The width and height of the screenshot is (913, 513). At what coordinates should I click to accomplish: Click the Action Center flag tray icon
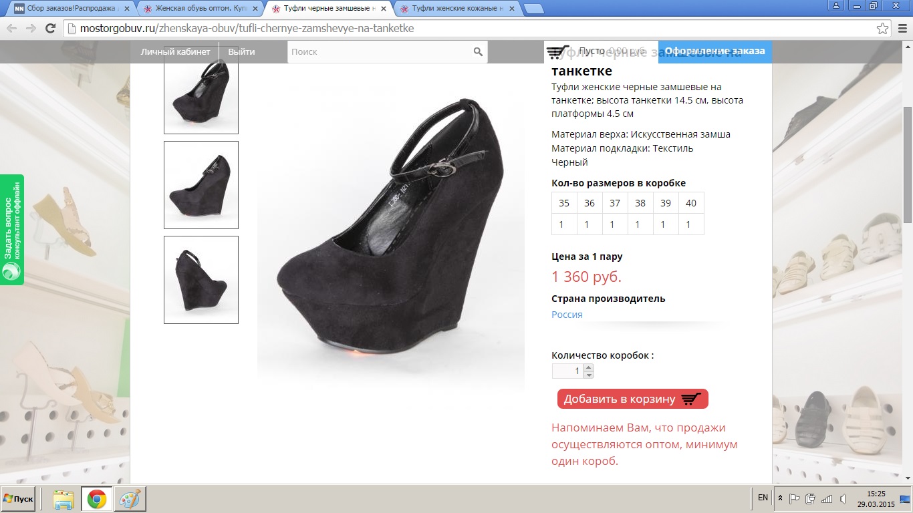pyautogui.click(x=795, y=498)
